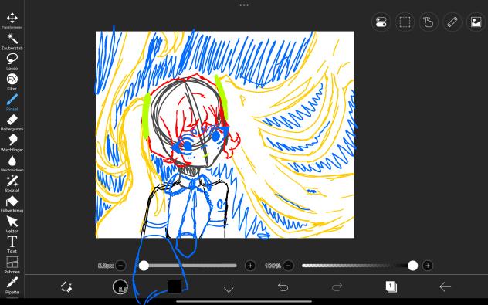
Task: Increase opacity with plus button
Action: [428, 266]
